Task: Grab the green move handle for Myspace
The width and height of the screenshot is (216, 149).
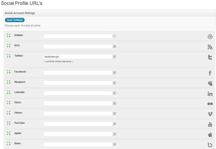Action: (x=9, y=82)
